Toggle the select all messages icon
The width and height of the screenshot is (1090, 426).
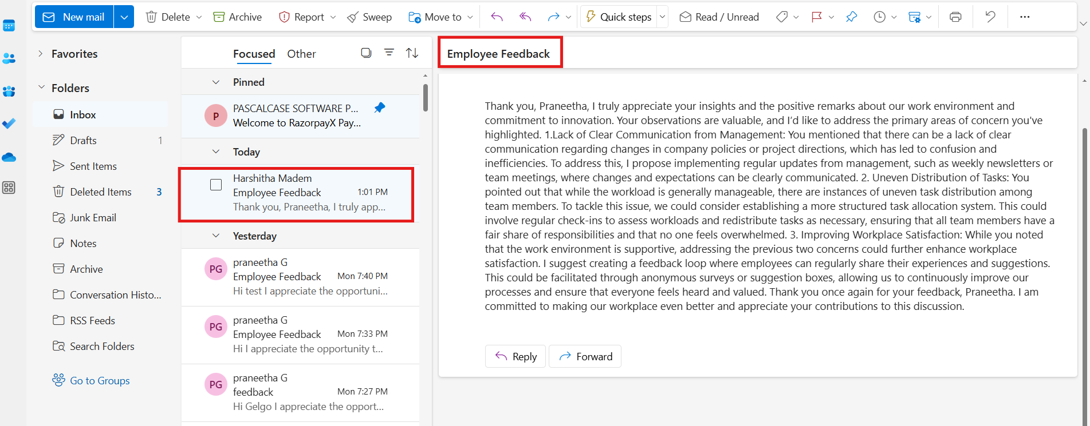pos(366,53)
